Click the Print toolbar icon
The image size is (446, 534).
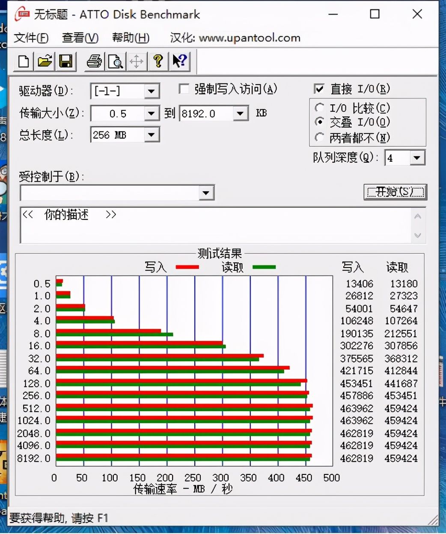click(x=94, y=62)
